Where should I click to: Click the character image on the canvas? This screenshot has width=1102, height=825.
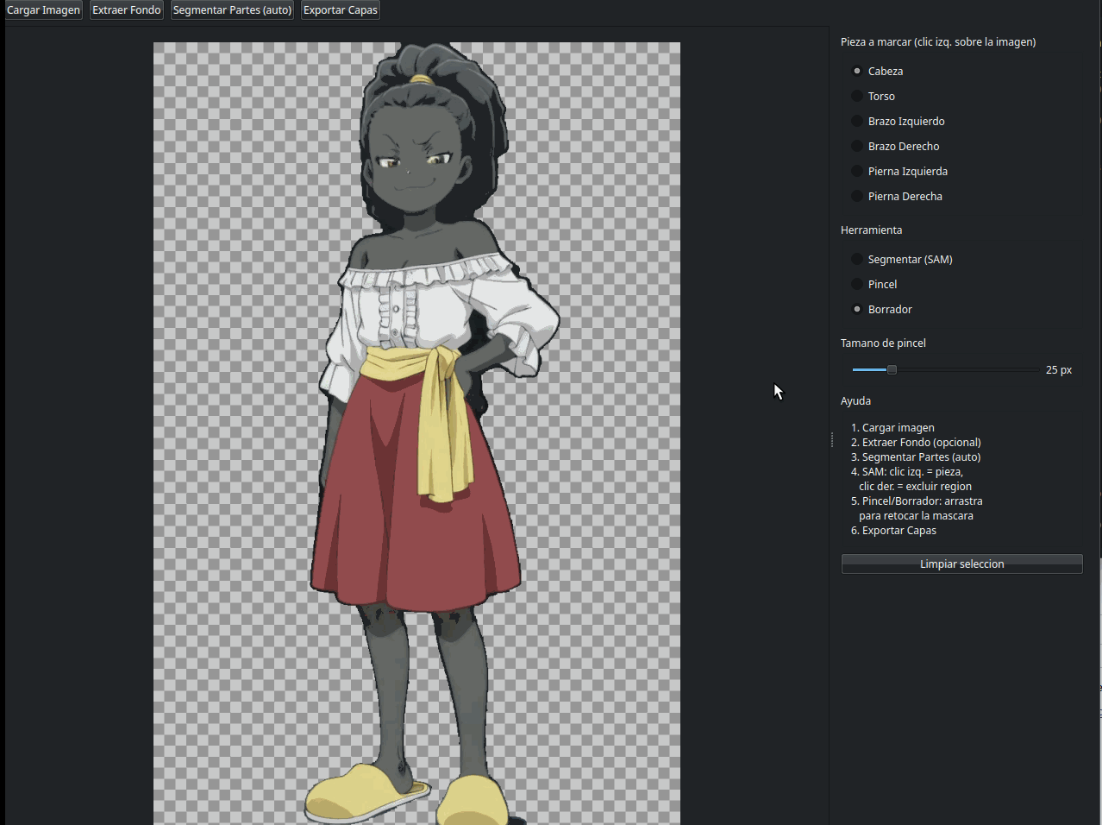(416, 433)
